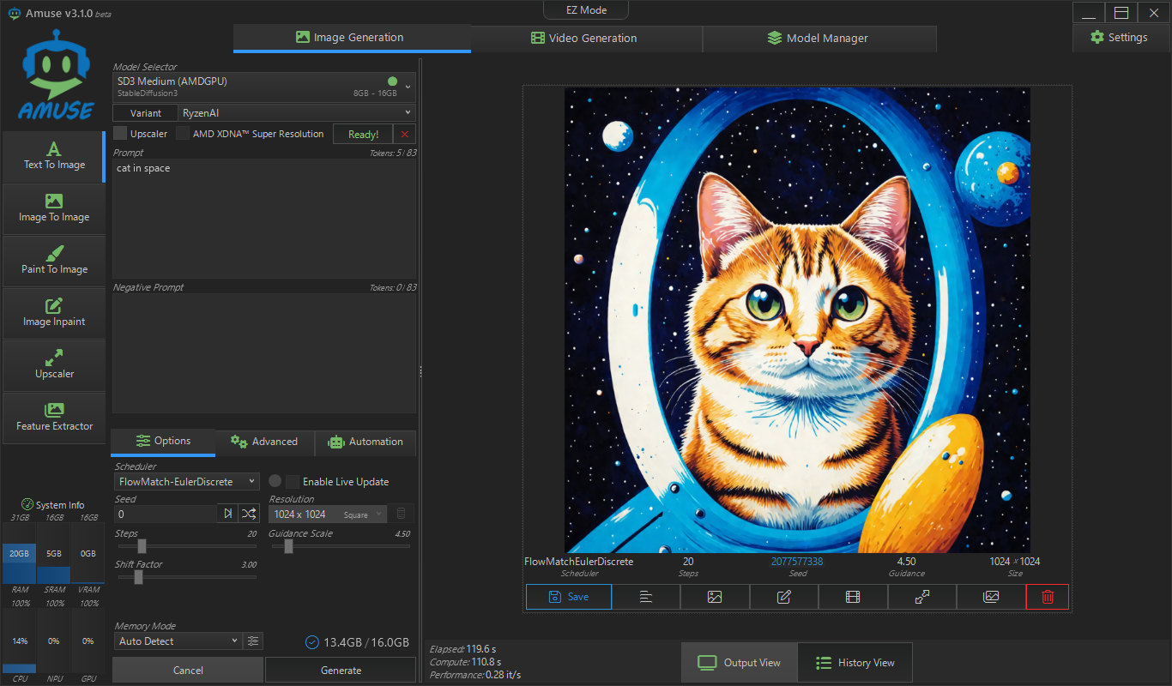
Task: Click the Generate button
Action: [x=340, y=670]
